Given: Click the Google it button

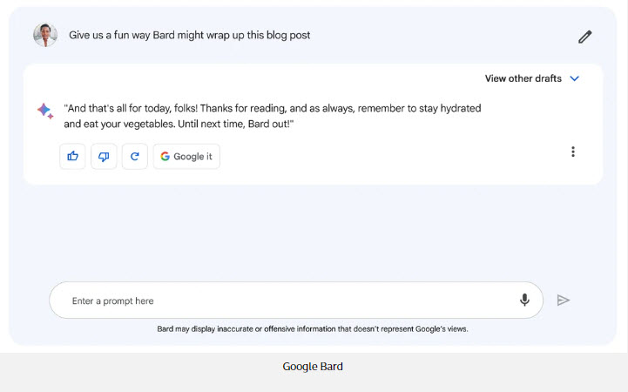Looking at the screenshot, I should (x=186, y=156).
